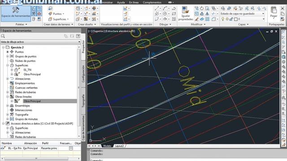287x161 pixels.
Task: Click the Hatch tool in Dibujar
Action: [x=174, y=19]
